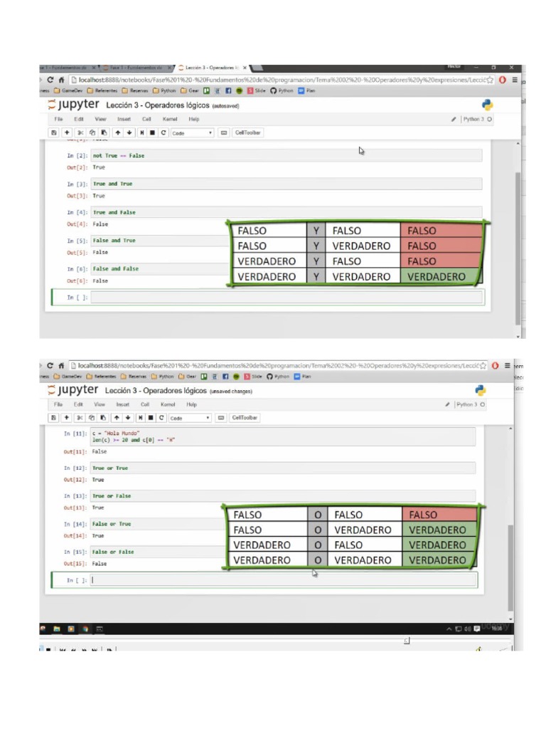Move cell up with up arrow in bottom notebook

[x=117, y=417]
